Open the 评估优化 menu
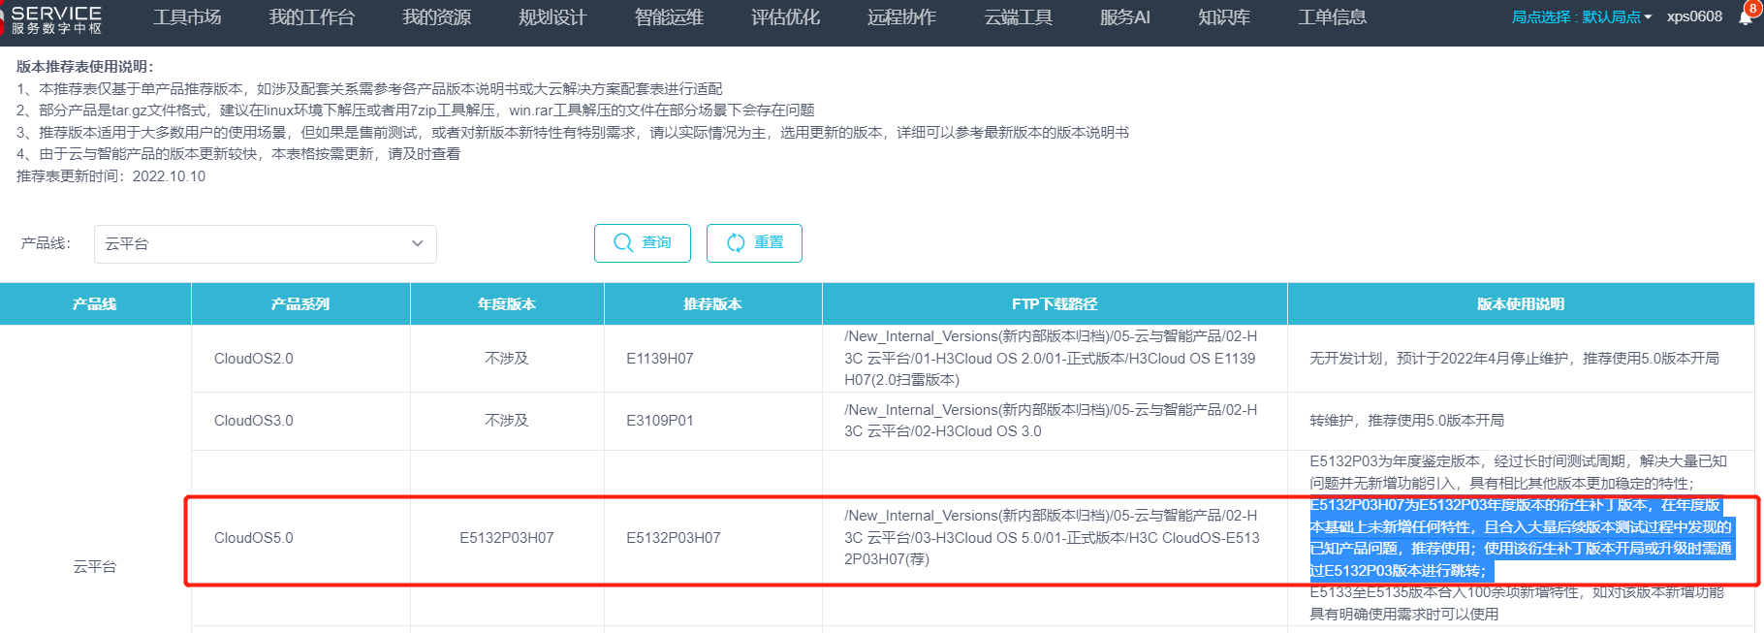Screen dimensions: 1764x633 point(785,17)
